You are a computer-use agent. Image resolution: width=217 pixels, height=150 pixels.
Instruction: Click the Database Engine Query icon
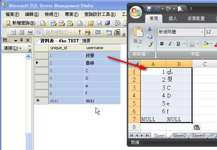(x=43, y=23)
